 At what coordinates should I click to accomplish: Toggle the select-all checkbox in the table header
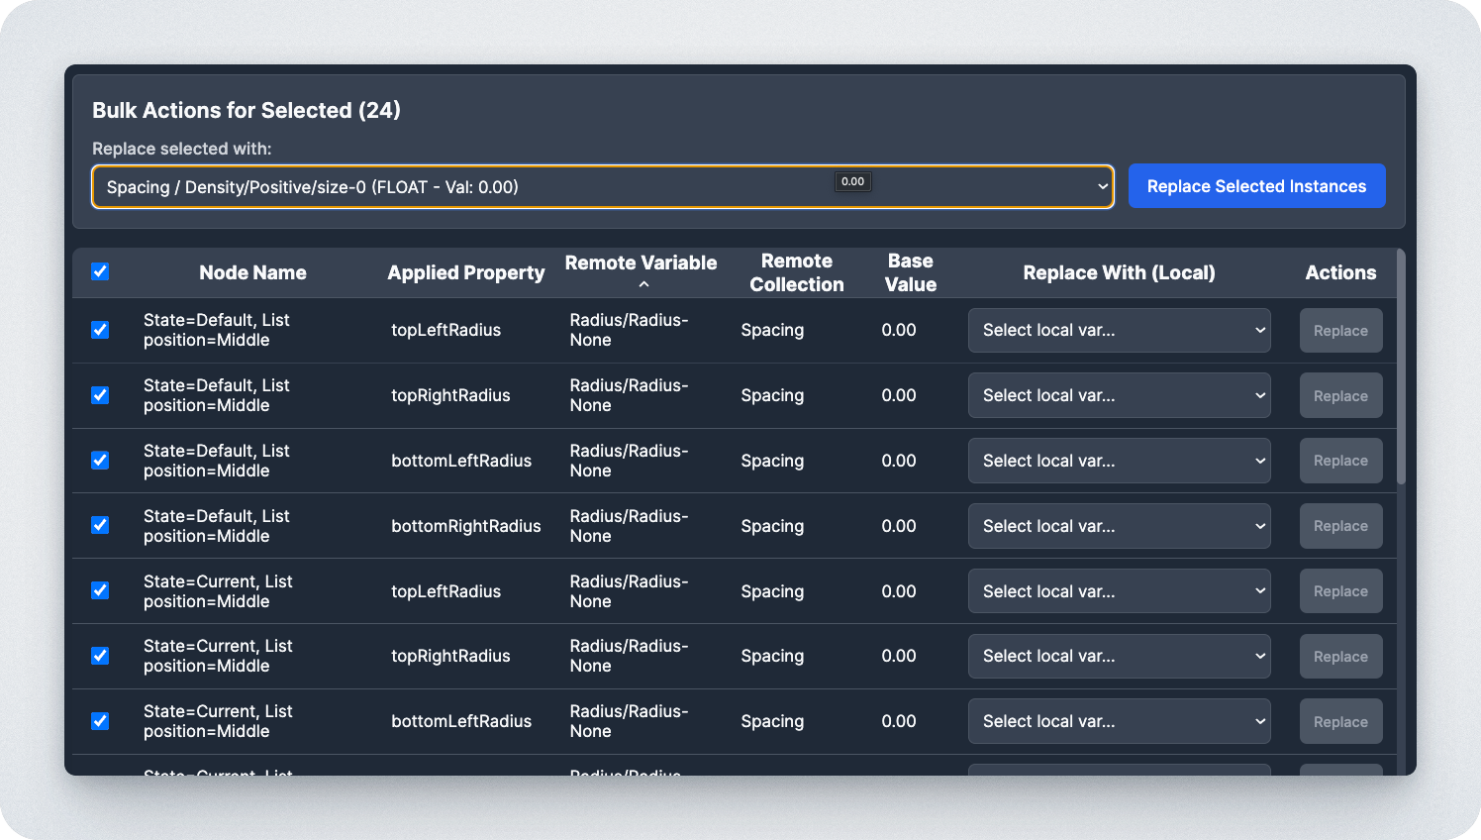(100, 271)
